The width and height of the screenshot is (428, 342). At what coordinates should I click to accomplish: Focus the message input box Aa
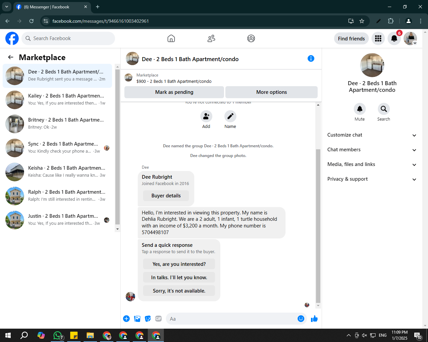pos(231,319)
